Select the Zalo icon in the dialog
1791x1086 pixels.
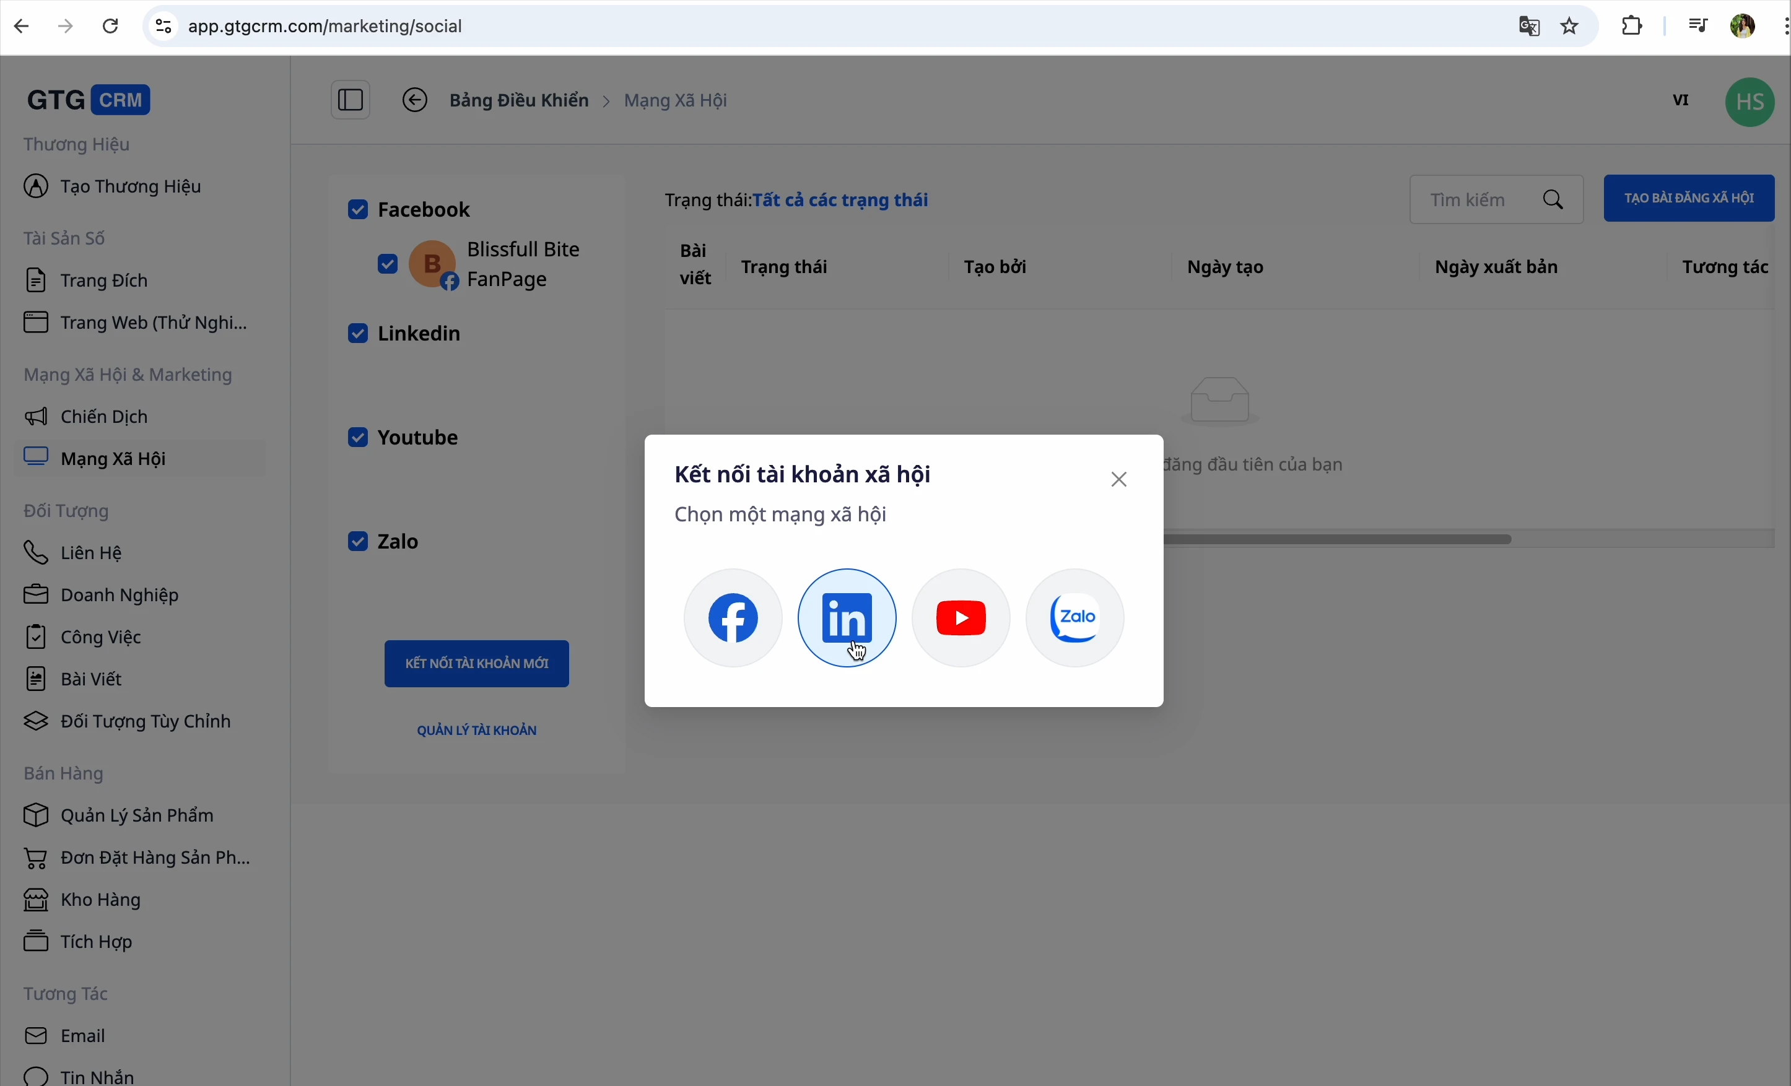[1074, 617]
